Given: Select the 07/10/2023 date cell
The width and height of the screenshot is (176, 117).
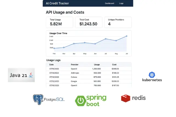Looking at the screenshot, I should click(x=54, y=85).
